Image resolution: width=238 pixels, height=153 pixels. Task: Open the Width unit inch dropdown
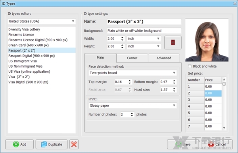[144, 39]
